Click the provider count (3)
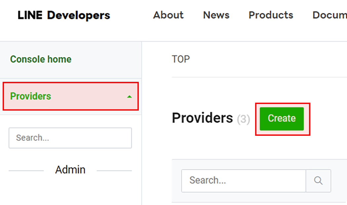 tap(244, 119)
